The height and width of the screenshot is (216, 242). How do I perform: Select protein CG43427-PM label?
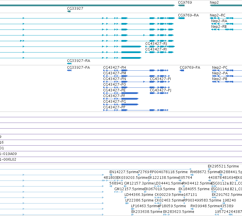115,73
